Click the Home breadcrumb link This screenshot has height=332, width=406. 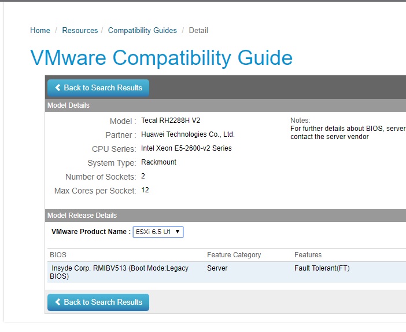[x=40, y=30]
